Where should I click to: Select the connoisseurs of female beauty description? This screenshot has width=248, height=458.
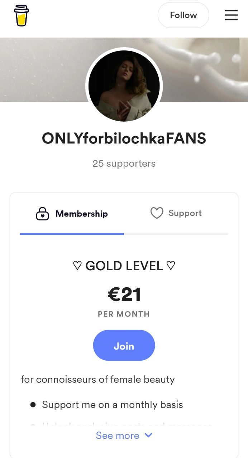point(98,379)
